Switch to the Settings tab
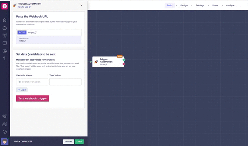The height and width of the screenshot is (146, 248). click(x=200, y=6)
